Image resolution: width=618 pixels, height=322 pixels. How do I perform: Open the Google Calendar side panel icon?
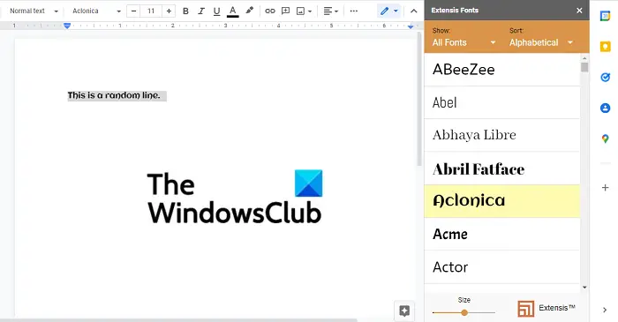[605, 16]
